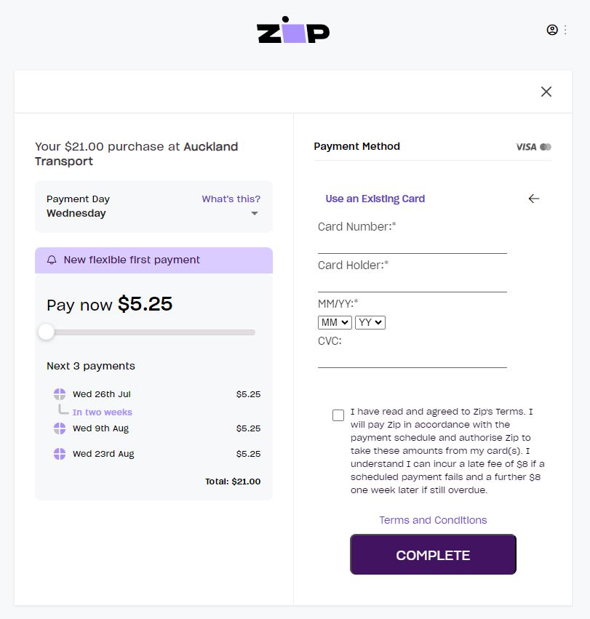The image size is (590, 619).
Task: Expand the Payment Day Wednesday dropdown
Action: (255, 213)
